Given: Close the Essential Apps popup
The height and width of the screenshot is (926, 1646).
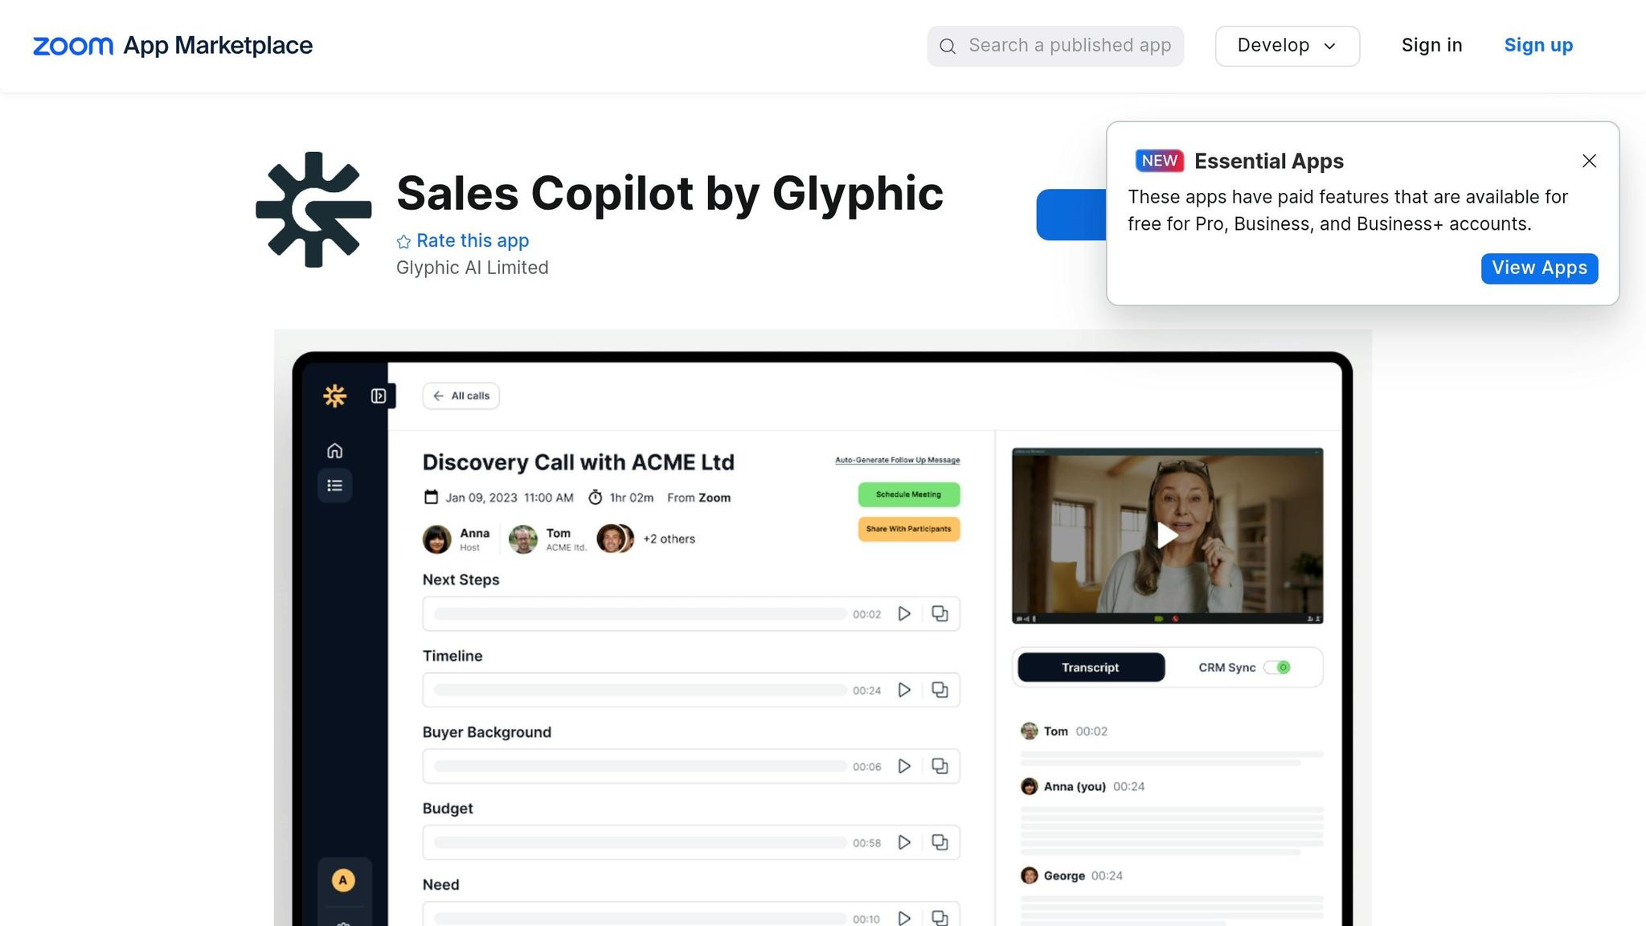Looking at the screenshot, I should 1589,161.
